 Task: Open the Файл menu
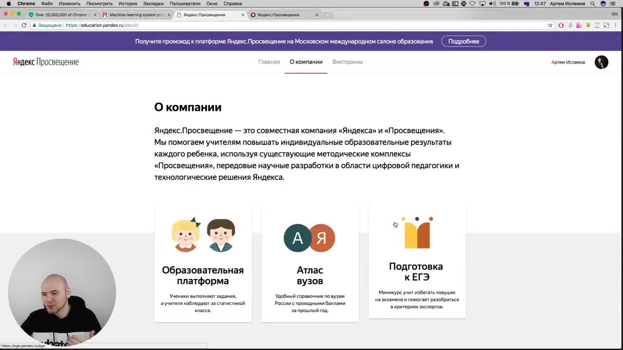point(47,3)
